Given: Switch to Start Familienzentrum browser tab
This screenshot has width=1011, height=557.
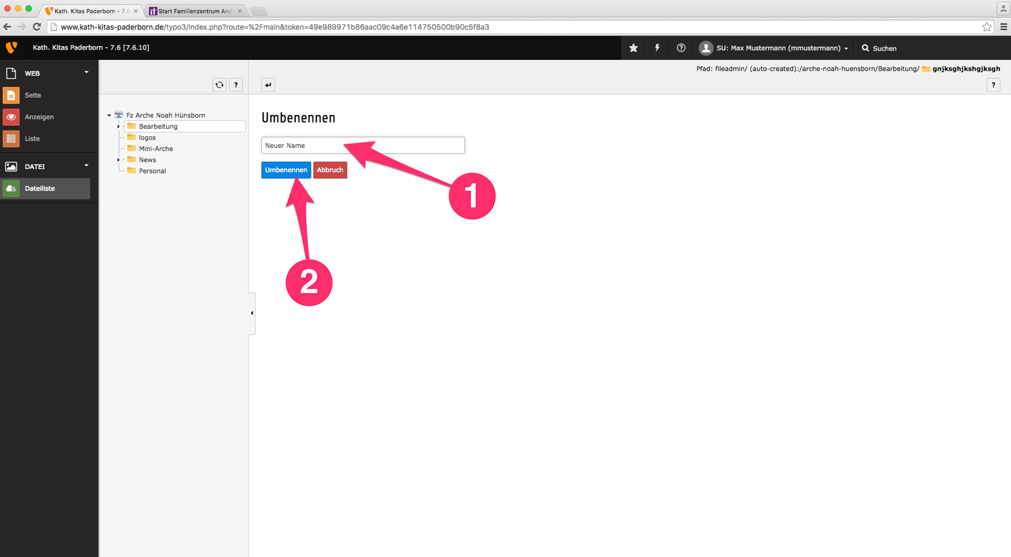Looking at the screenshot, I should (195, 11).
